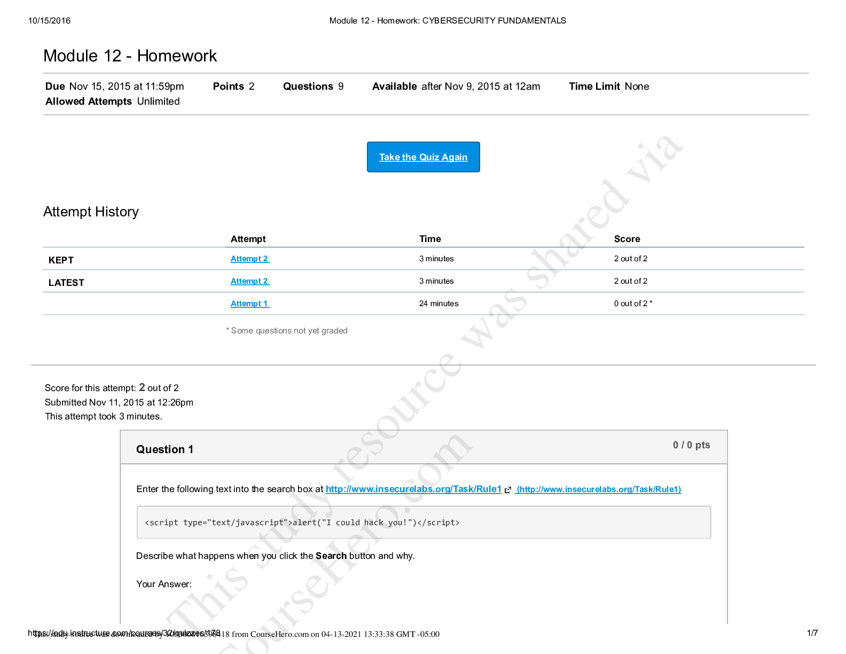The image size is (846, 654).
Task: Open Attempt 2 in the LATEST row
Action: pos(249,281)
